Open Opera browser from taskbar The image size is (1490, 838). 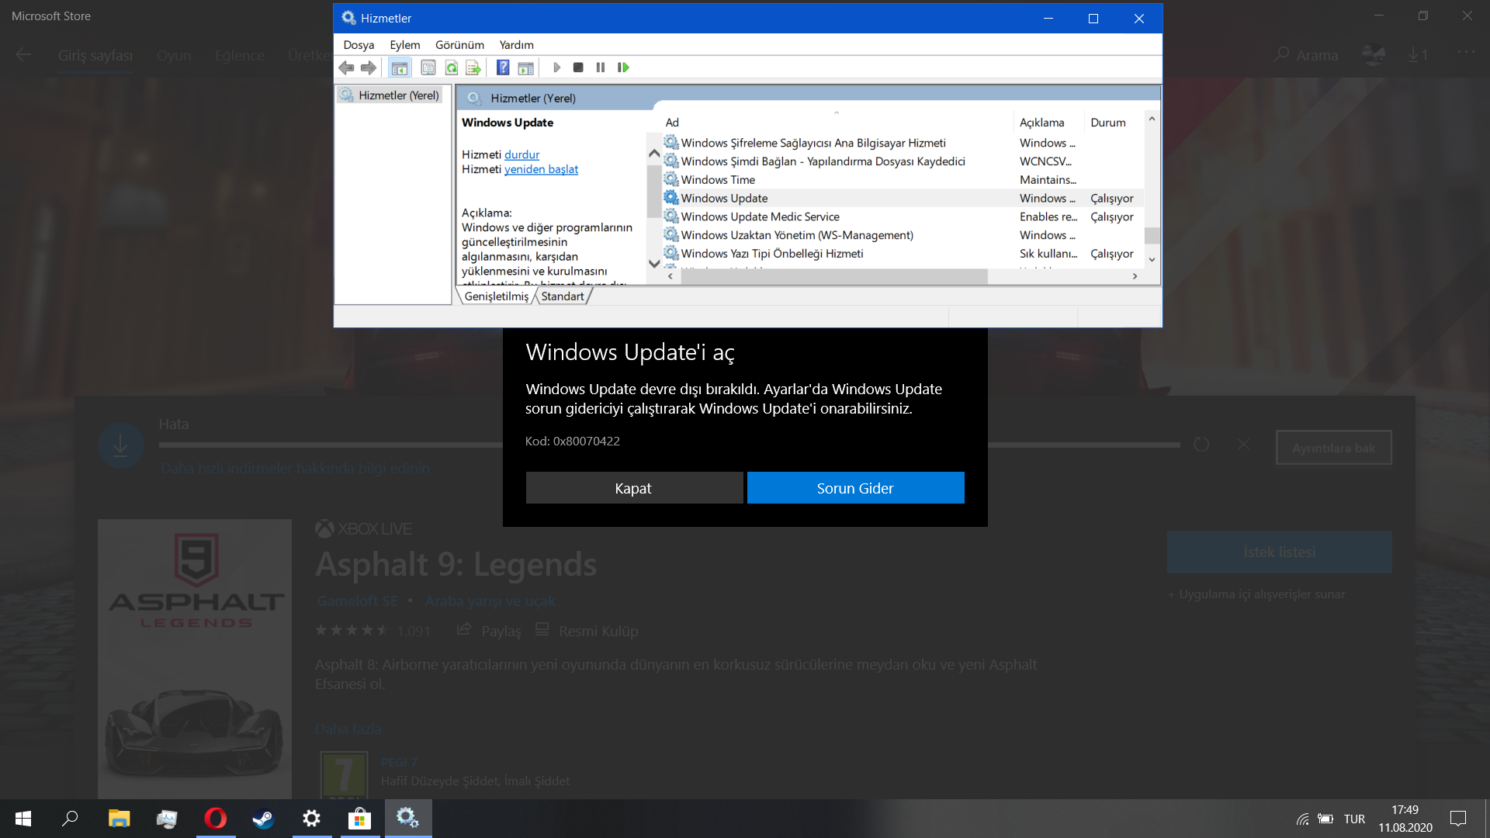[x=216, y=819]
